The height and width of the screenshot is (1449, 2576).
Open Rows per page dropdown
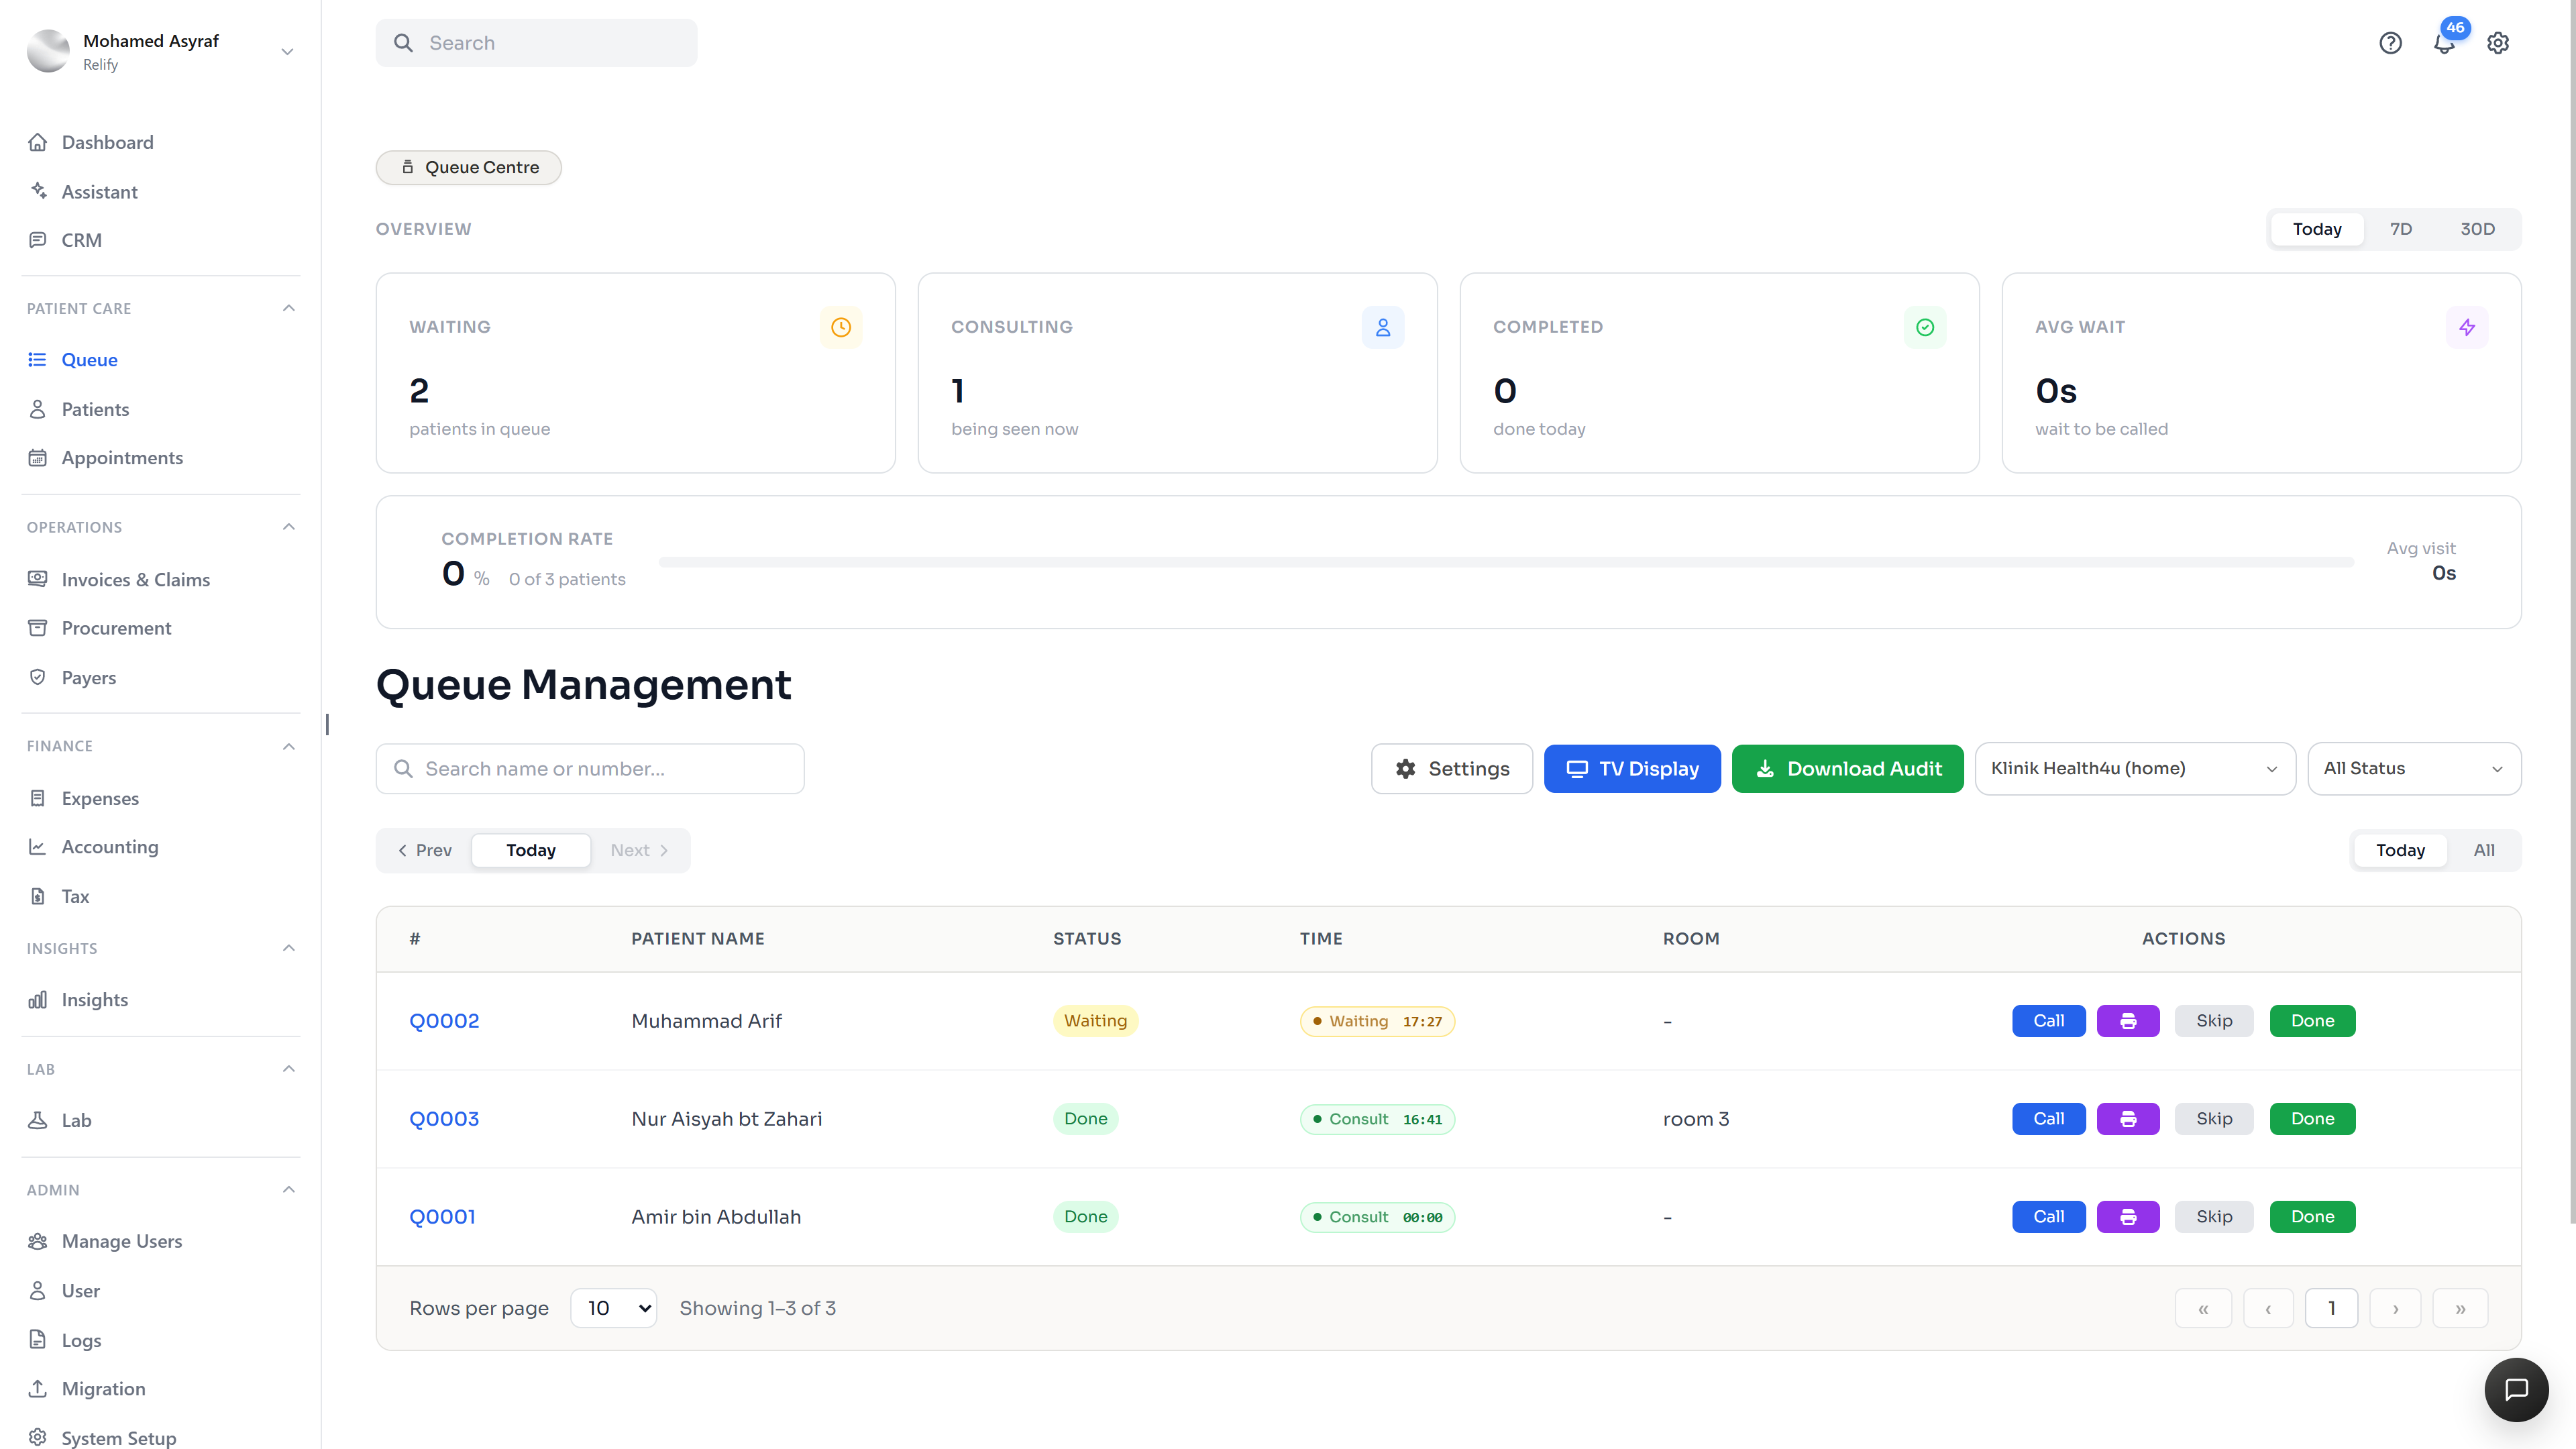click(x=613, y=1308)
